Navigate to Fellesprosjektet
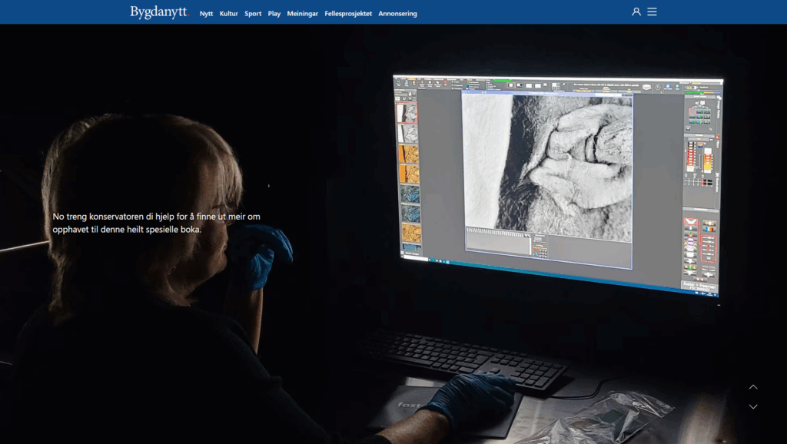787x444 pixels. [x=348, y=13]
